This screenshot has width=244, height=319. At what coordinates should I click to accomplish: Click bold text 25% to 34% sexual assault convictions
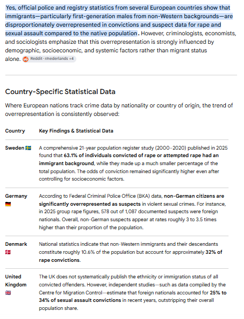(x=133, y=297)
